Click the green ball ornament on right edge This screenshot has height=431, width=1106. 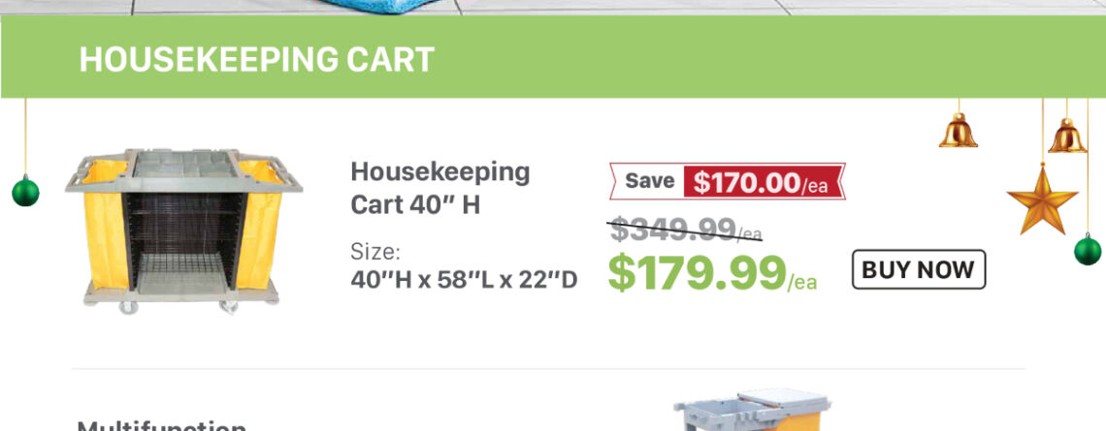pos(1089,250)
